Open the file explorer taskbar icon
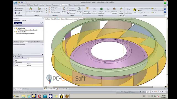The height and width of the screenshot is (99, 177). 23,96
